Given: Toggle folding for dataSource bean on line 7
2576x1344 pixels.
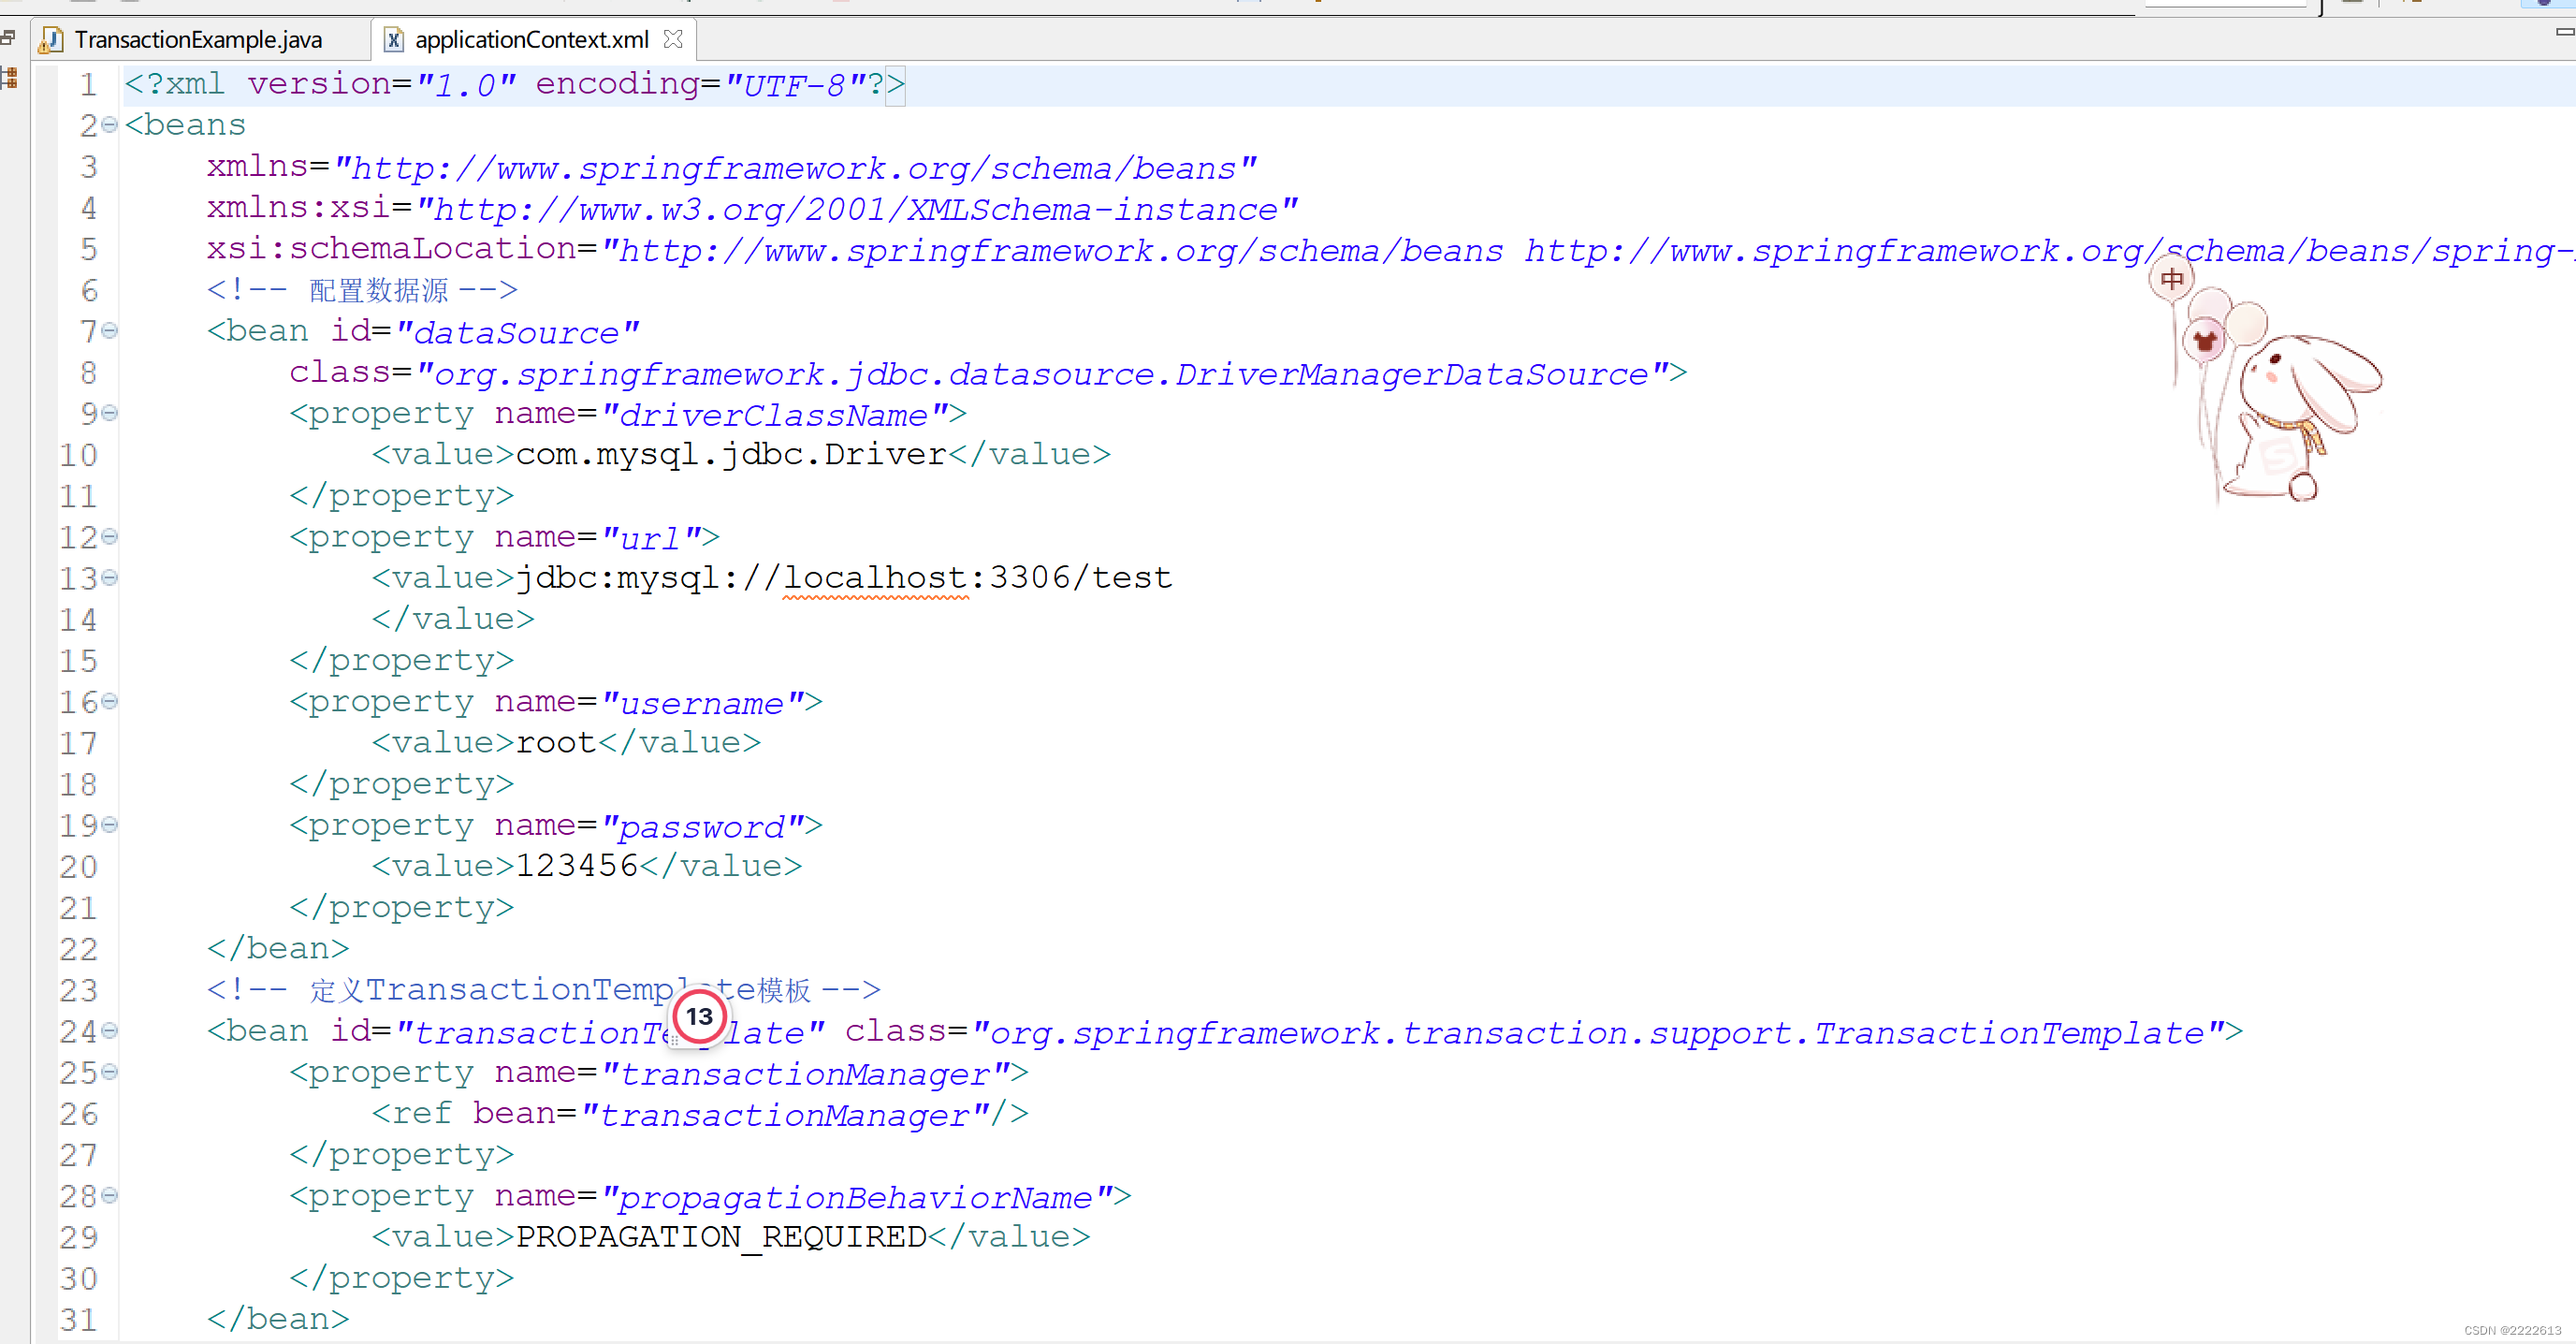Looking at the screenshot, I should point(110,330).
